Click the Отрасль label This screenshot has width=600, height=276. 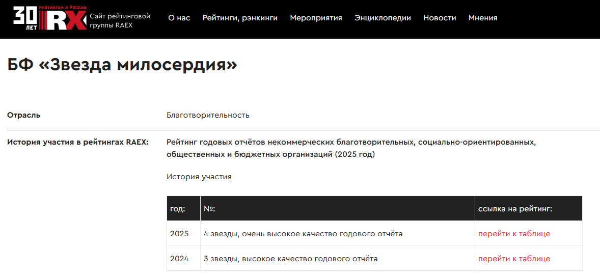coord(23,115)
